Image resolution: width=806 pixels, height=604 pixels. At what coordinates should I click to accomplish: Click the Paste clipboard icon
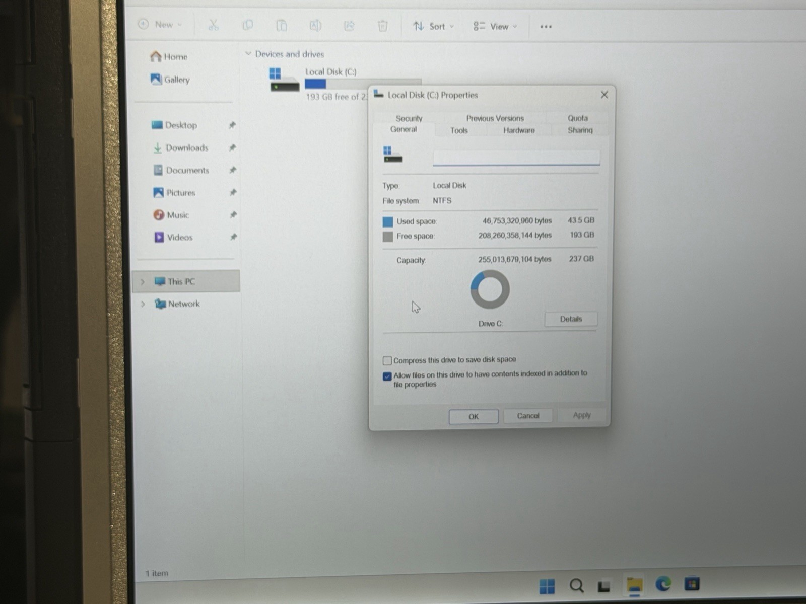click(282, 25)
